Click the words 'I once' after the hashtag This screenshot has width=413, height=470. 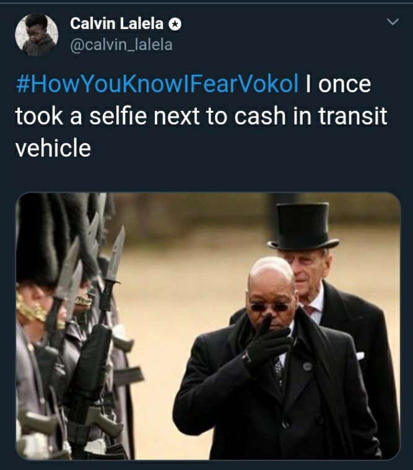point(338,84)
